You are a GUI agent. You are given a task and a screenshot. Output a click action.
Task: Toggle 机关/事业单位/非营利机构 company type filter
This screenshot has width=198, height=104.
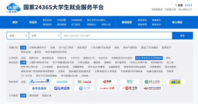click(149, 58)
